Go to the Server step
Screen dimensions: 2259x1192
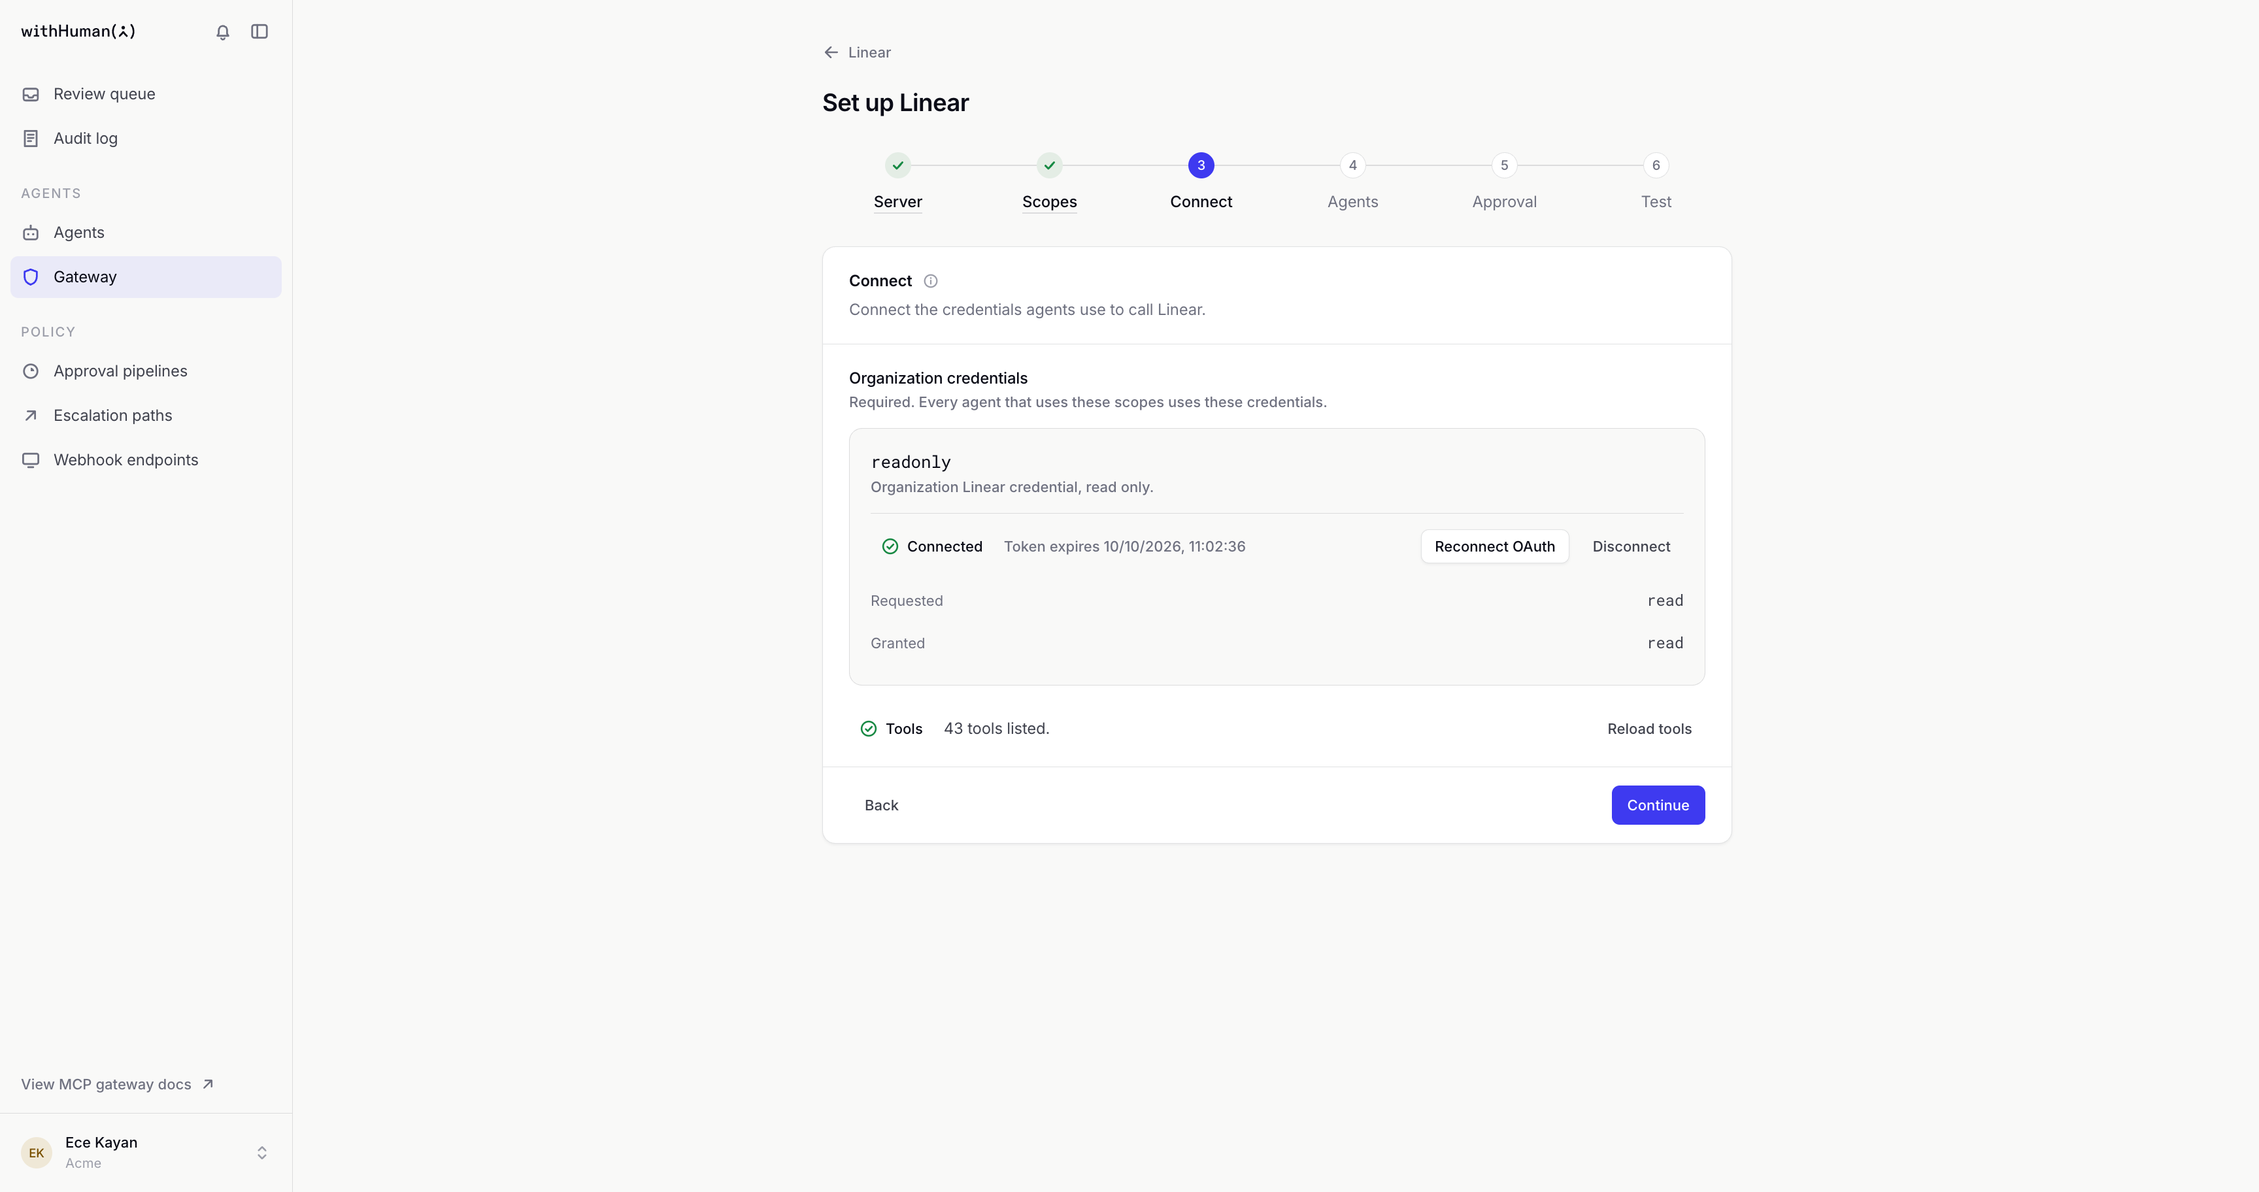coord(897,183)
